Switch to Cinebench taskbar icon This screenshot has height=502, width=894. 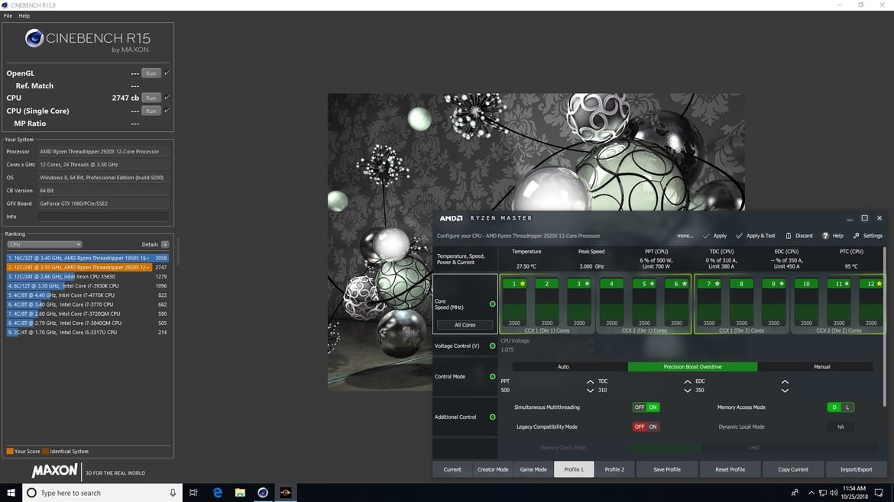[263, 492]
